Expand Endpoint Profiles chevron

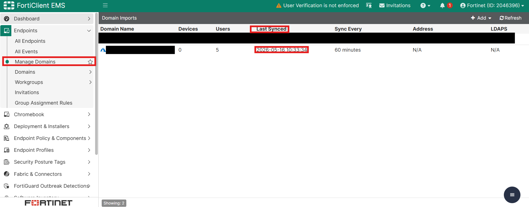click(x=89, y=150)
